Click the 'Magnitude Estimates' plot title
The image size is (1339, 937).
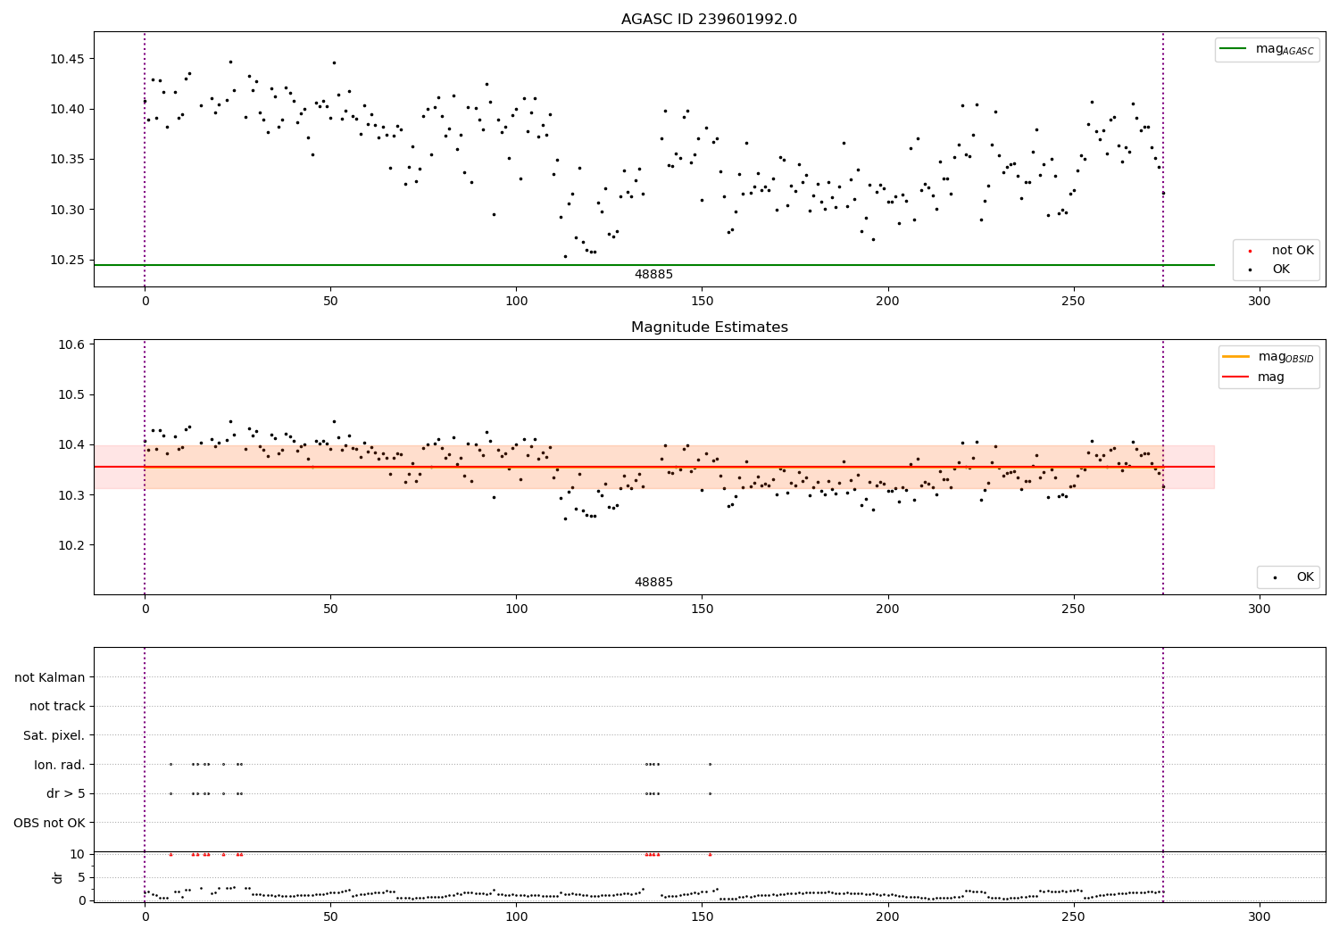point(710,328)
